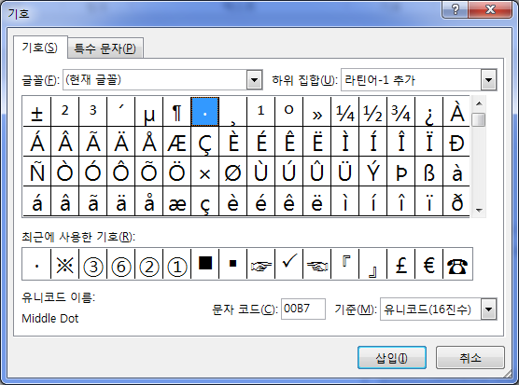The width and height of the screenshot is (519, 385).
Task: Pick the recent circled 6 symbol
Action: (120, 264)
